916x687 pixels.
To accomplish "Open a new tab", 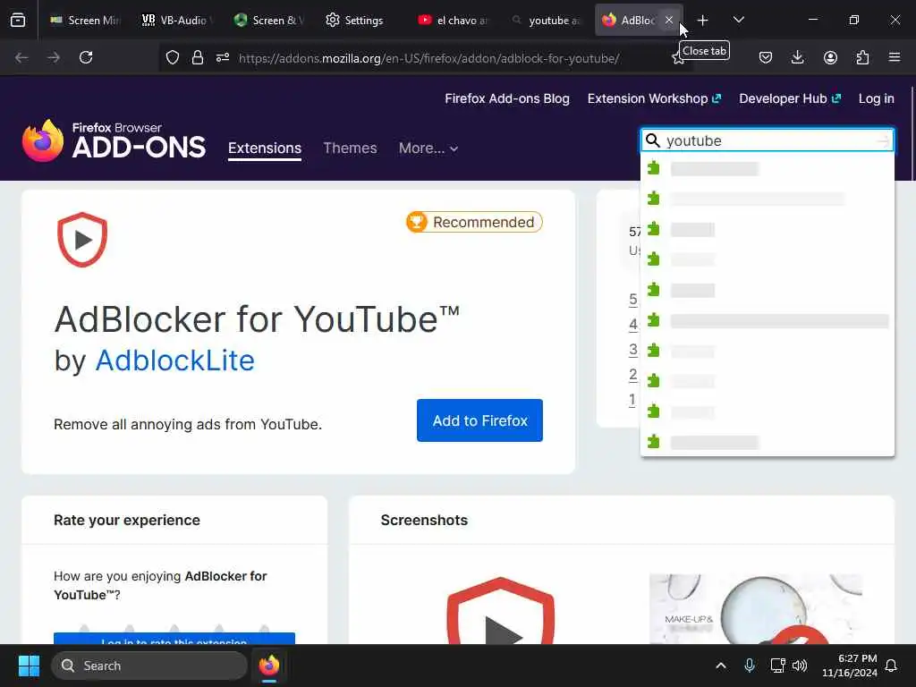I will pos(703,21).
